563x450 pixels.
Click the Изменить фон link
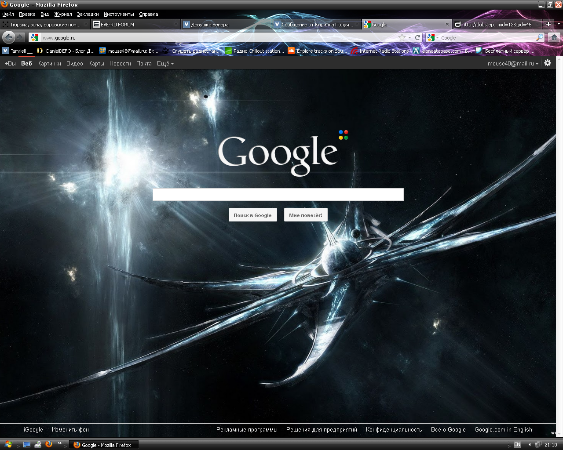pos(70,429)
